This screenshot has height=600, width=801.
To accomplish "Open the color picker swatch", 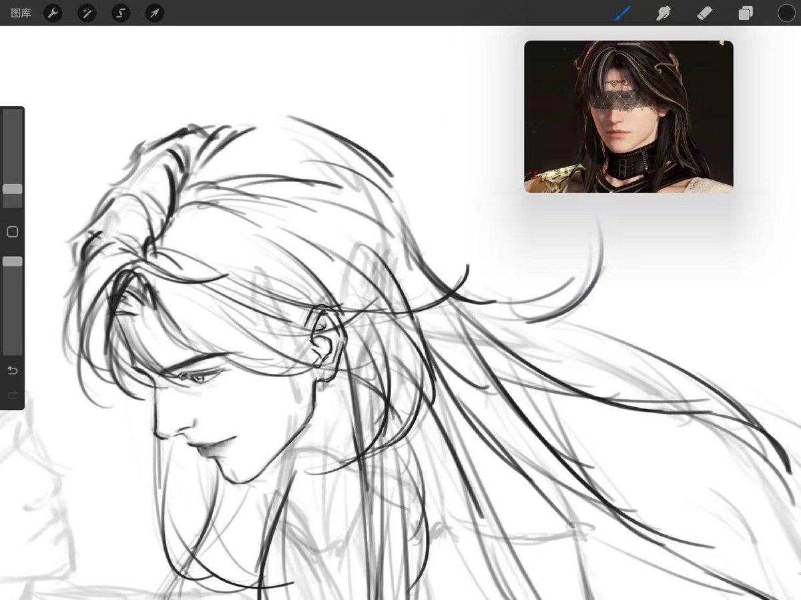I will (786, 13).
